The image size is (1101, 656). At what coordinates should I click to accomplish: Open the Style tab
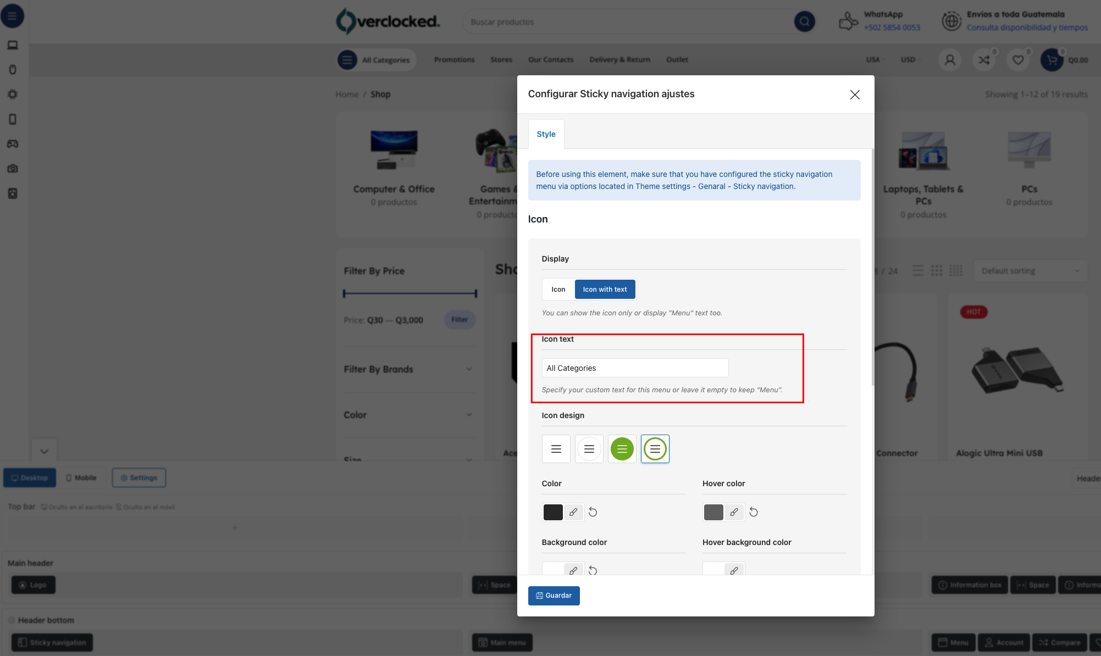(x=546, y=134)
